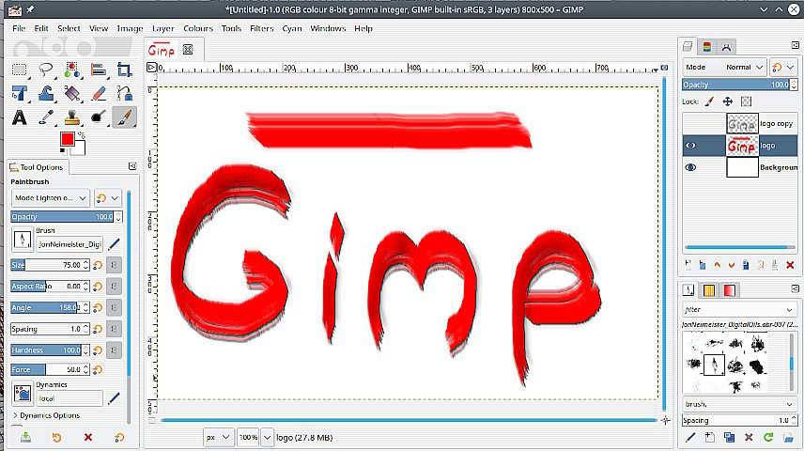Choose the Select by Colour tool
Image resolution: width=804 pixels, height=451 pixels.
(x=71, y=70)
